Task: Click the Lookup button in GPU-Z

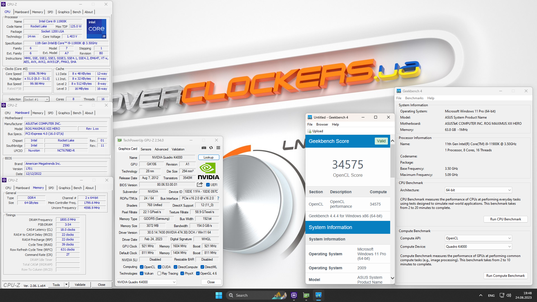Action: tap(208, 157)
